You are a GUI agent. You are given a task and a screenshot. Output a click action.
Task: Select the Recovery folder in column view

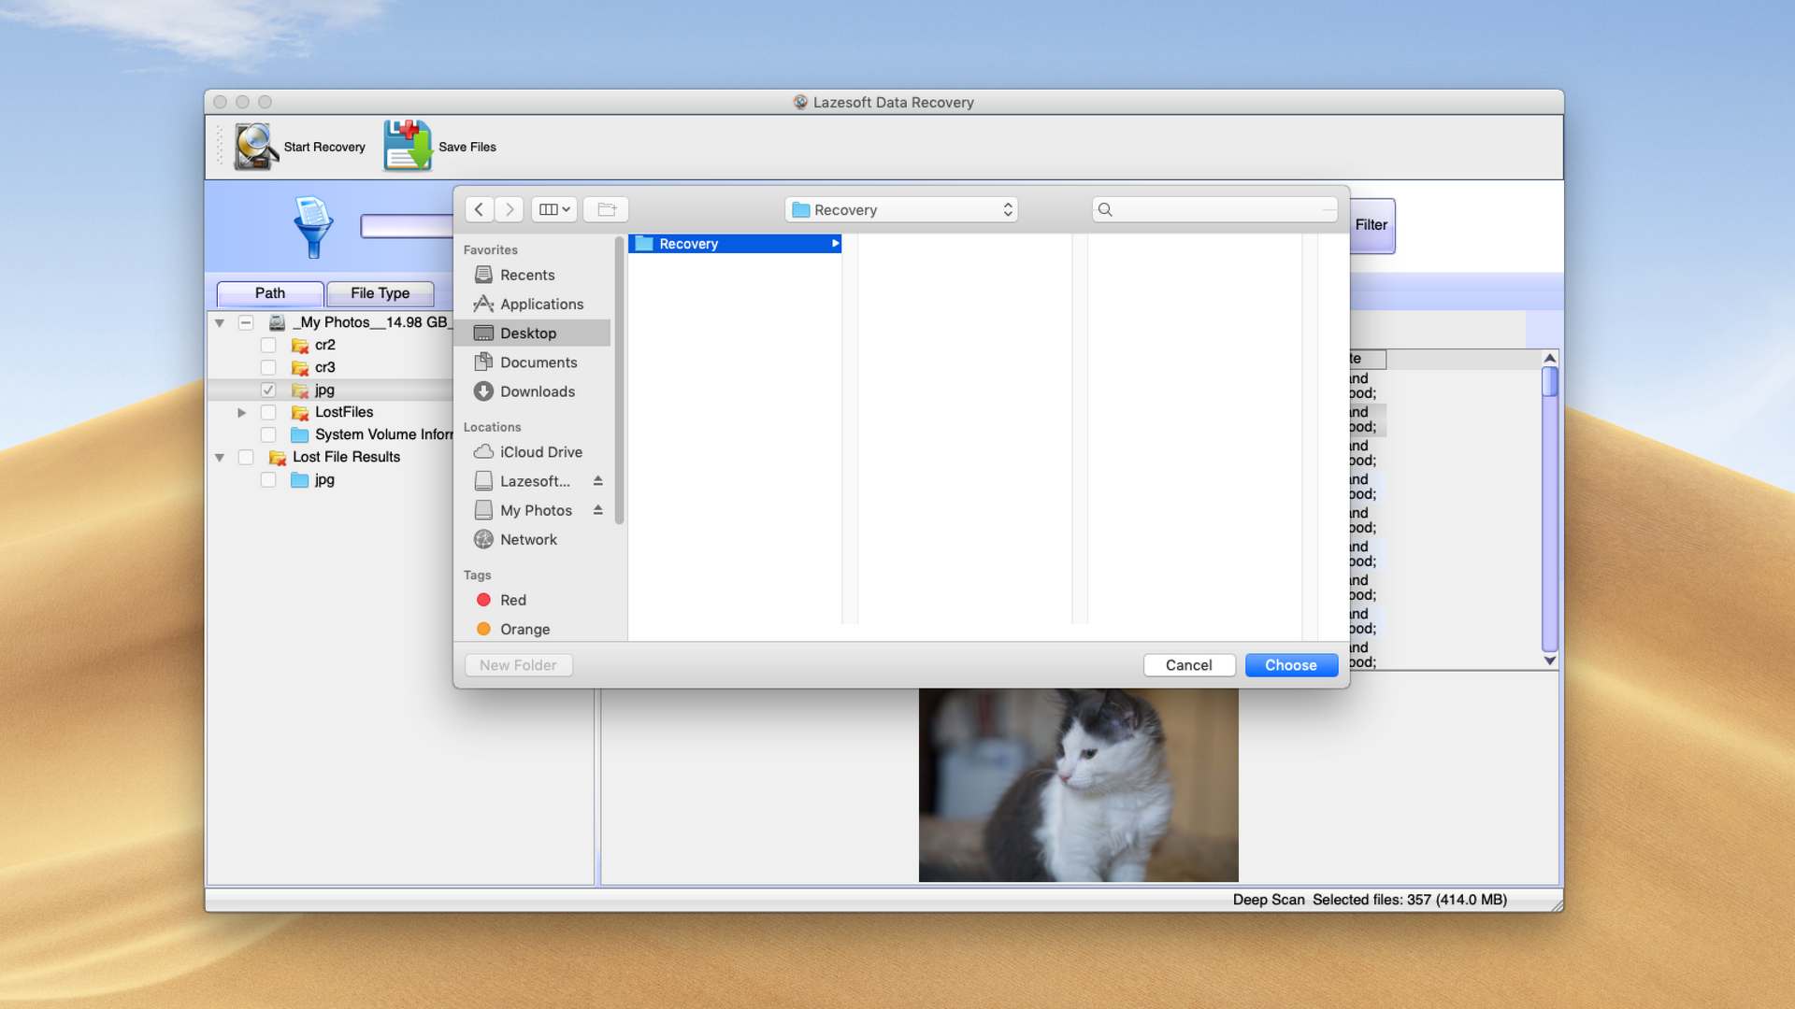[x=735, y=244]
